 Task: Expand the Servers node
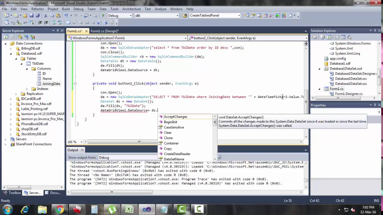click(5, 139)
